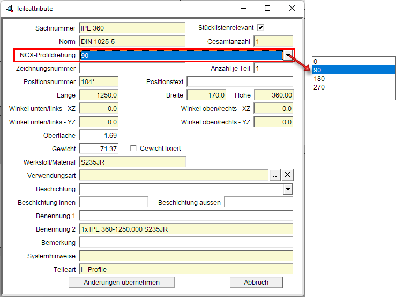Click the Länge field 1250.0
396x297 pixels.
click(x=99, y=95)
